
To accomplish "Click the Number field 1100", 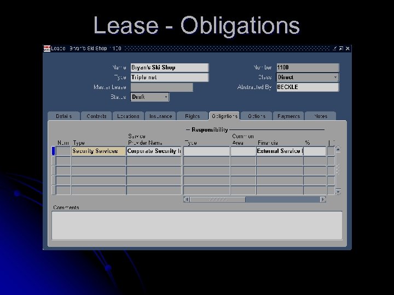I will click(308, 68).
